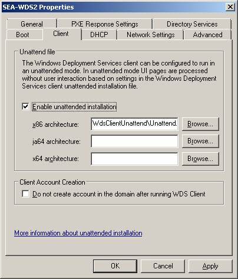Click the Apply button

210,266
